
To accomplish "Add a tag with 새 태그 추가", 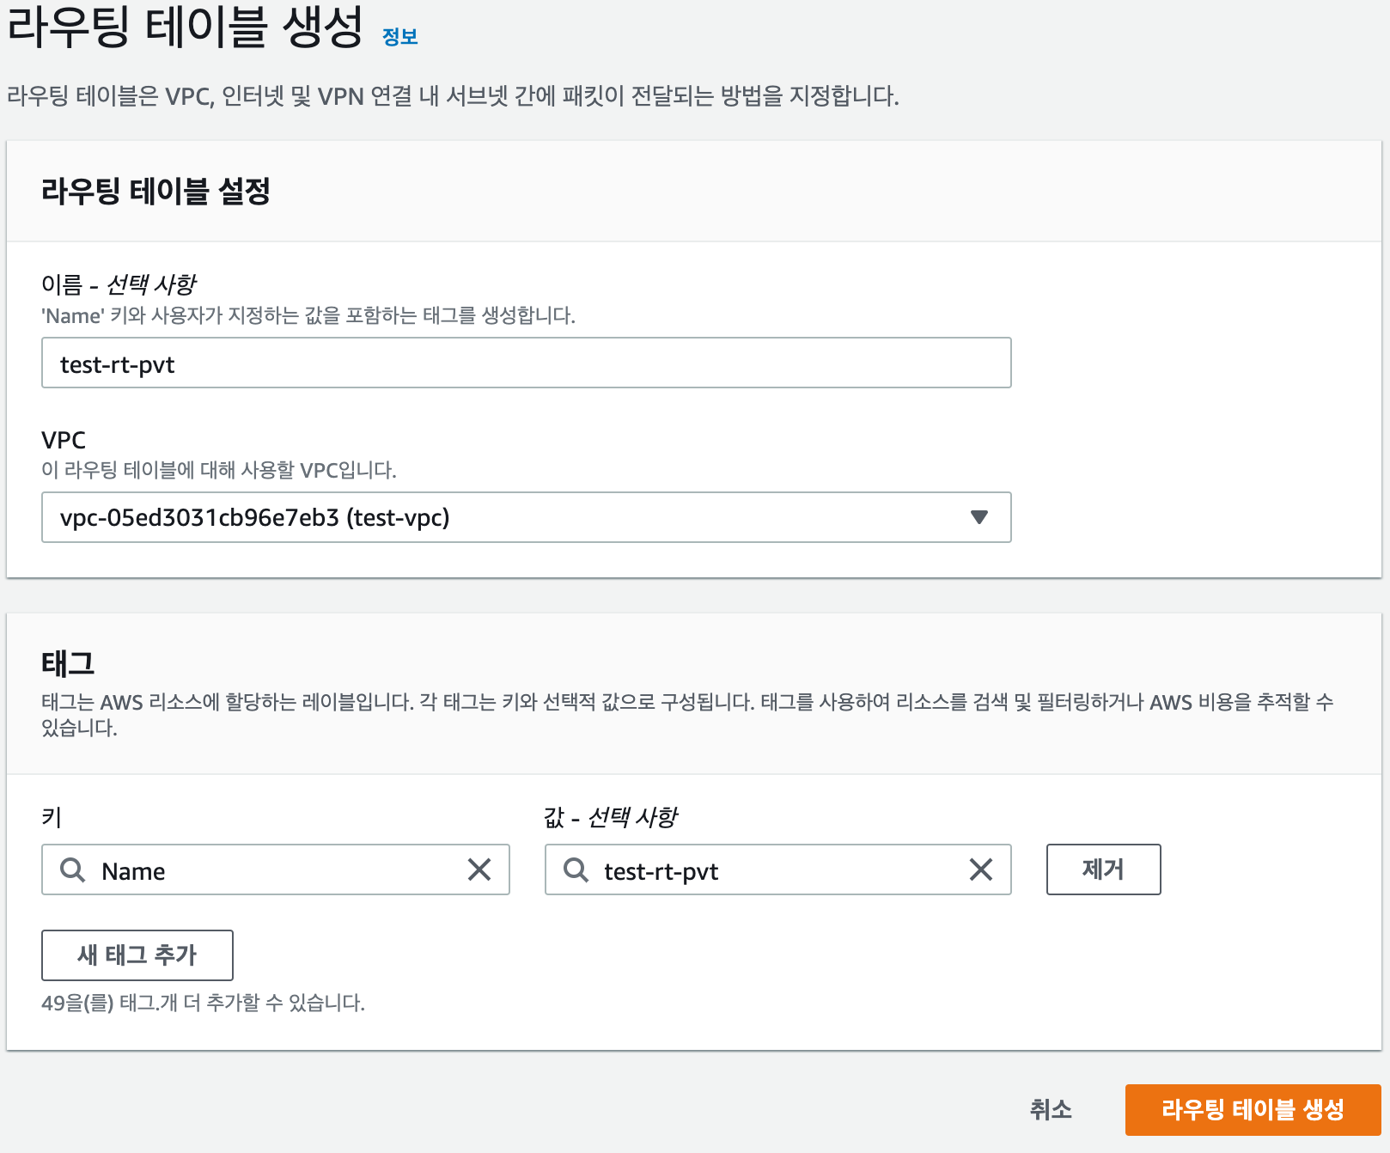I will [137, 955].
